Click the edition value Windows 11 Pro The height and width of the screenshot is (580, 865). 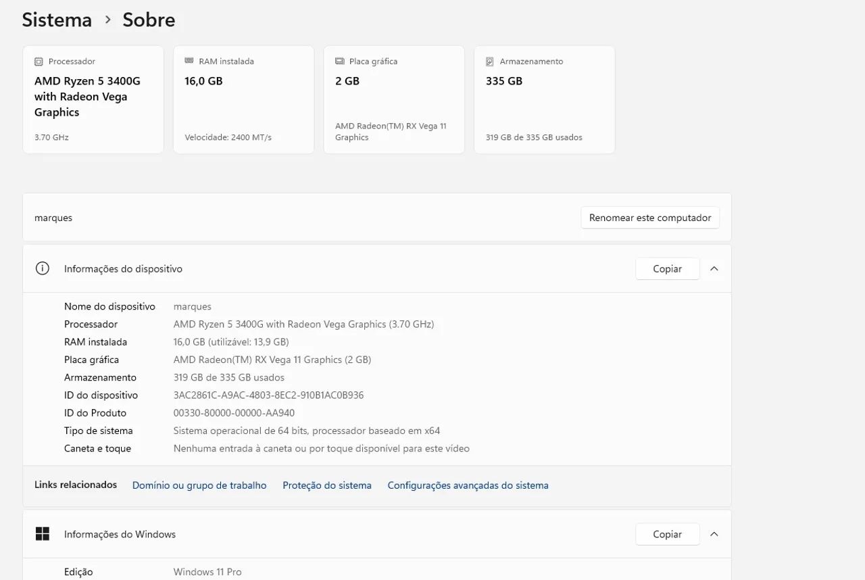[207, 572]
